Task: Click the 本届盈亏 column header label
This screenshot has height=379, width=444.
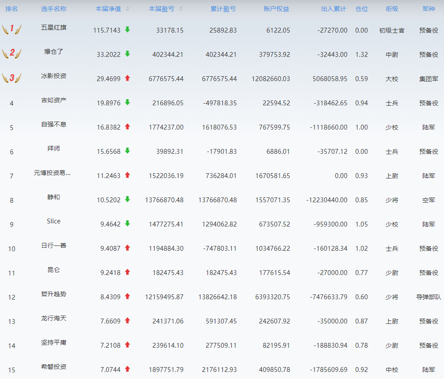Action: coord(162,9)
